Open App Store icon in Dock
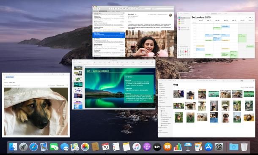258x155 pixels. point(209,147)
